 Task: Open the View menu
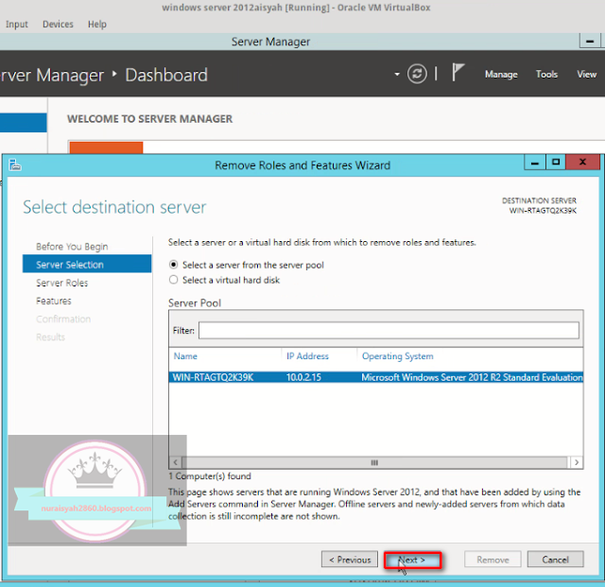586,74
